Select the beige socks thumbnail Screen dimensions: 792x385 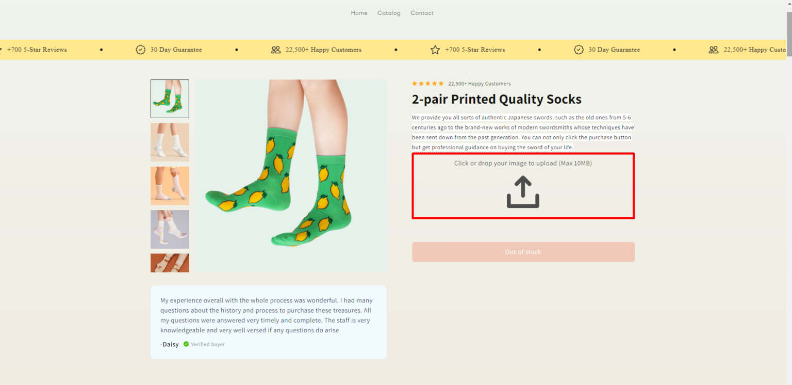coord(170,186)
